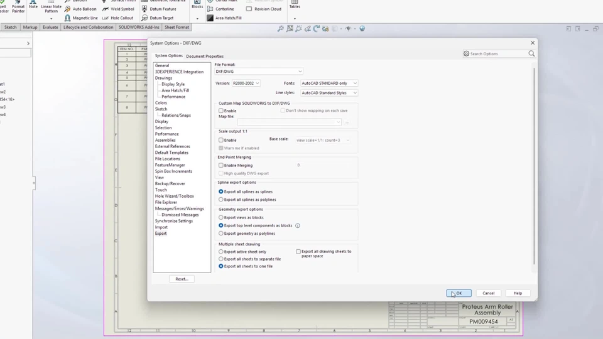Toggle Enable Merging checkbox
Viewport: 603px width, 339px height.
pos(220,165)
